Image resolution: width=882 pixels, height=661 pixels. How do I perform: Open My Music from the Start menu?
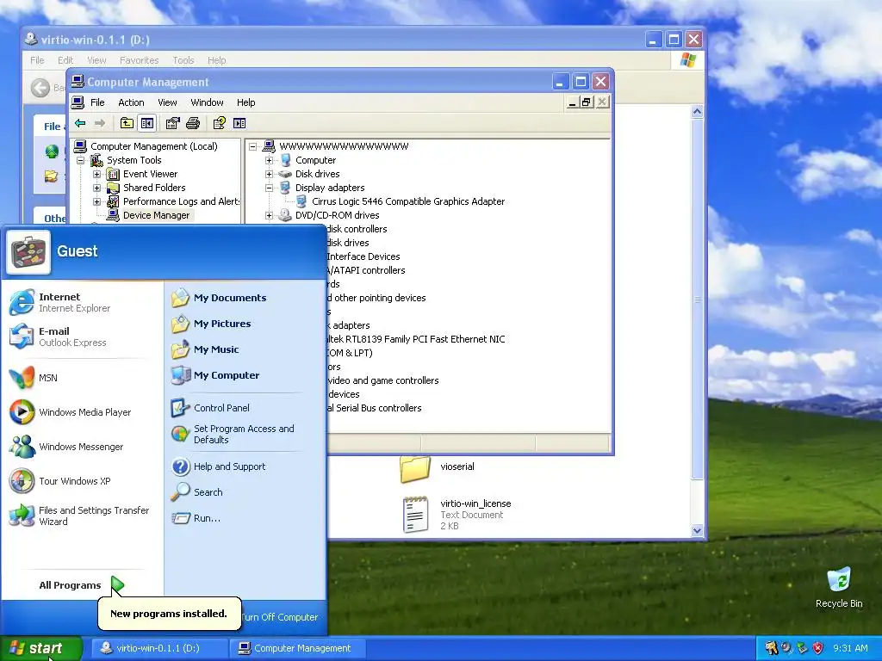[x=244, y=349]
